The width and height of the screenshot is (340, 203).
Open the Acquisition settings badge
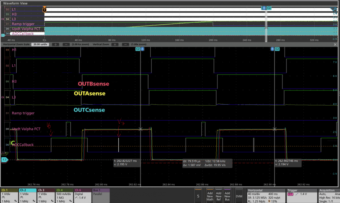click(329, 195)
